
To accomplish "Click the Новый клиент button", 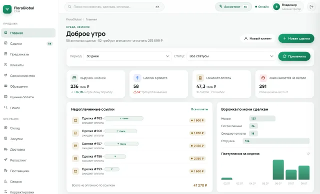I will click(258, 38).
